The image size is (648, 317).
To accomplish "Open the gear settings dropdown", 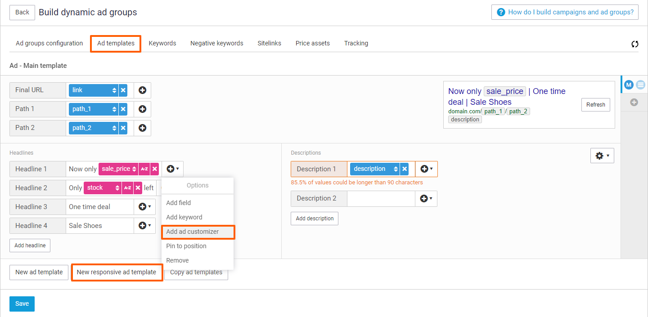I will tap(602, 156).
